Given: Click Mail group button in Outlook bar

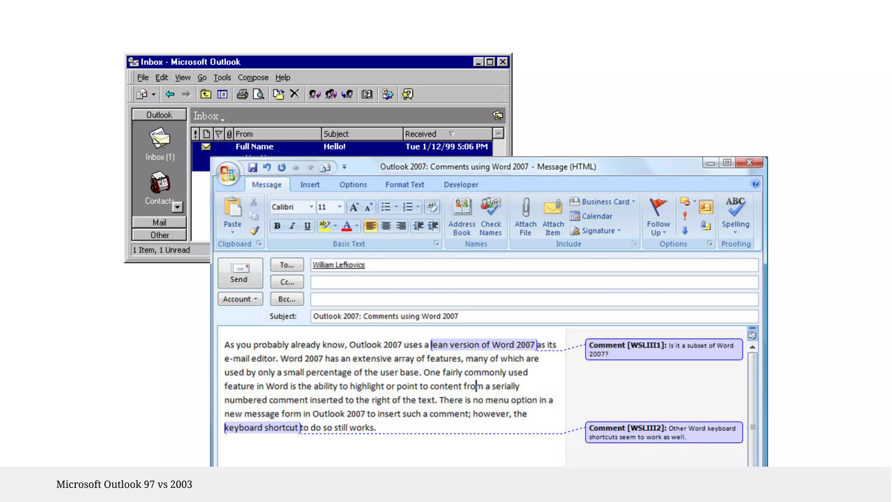Looking at the screenshot, I should (159, 222).
